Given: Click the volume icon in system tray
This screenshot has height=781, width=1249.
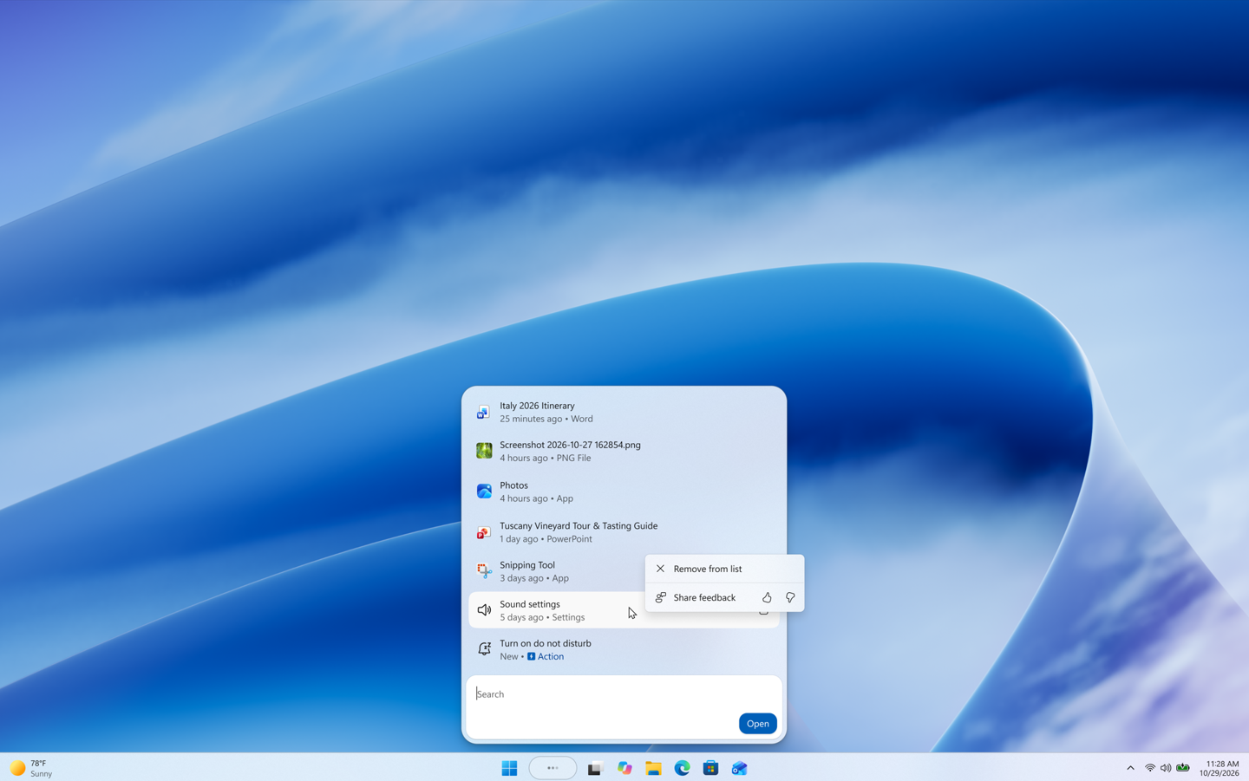Looking at the screenshot, I should 1166,768.
